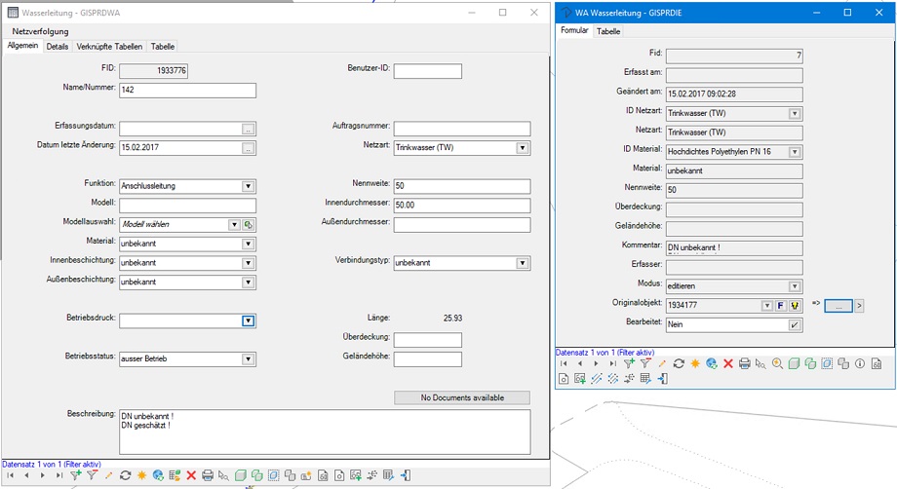
Task: Open the Netzverfolgung menu
Action: (x=40, y=32)
